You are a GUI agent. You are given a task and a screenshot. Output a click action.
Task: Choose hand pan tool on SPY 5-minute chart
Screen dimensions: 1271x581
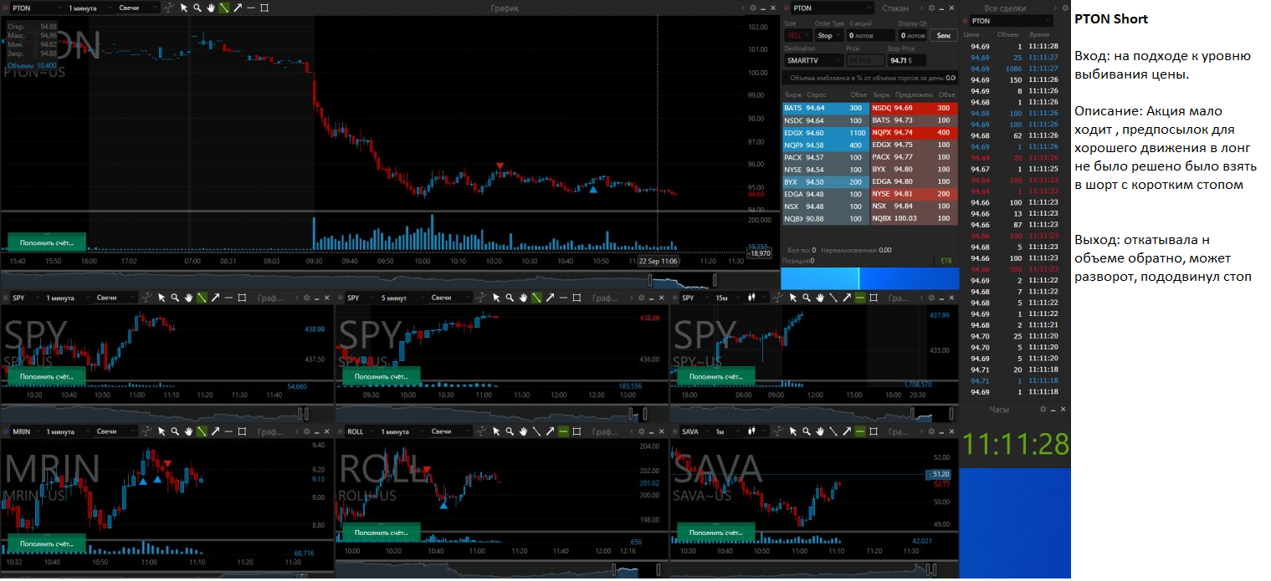523,298
